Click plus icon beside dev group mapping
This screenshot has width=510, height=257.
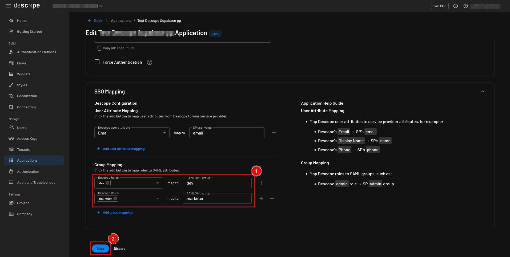[x=261, y=183]
